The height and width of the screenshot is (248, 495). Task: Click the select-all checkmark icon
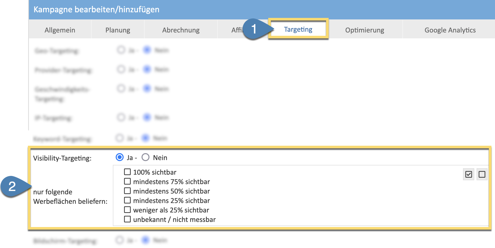coord(468,174)
